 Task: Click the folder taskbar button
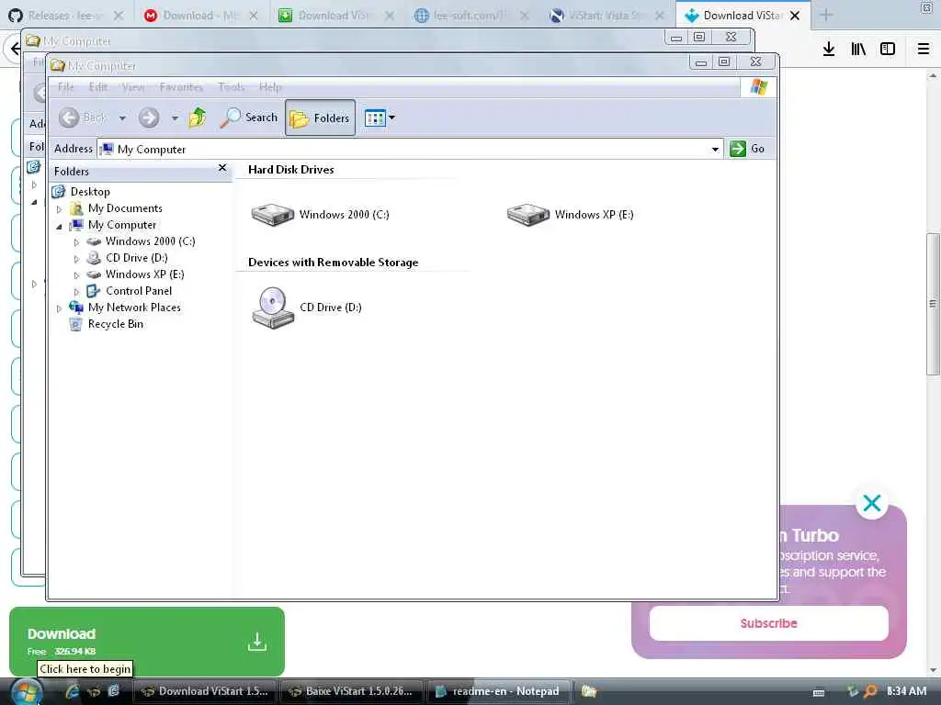coord(589,691)
